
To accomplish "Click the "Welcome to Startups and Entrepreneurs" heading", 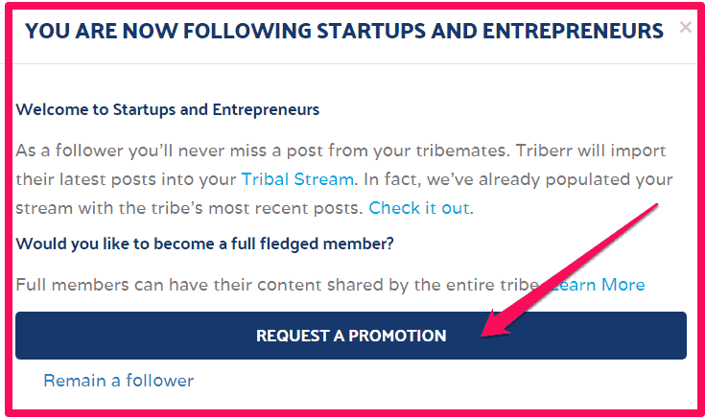I will click(x=168, y=109).
